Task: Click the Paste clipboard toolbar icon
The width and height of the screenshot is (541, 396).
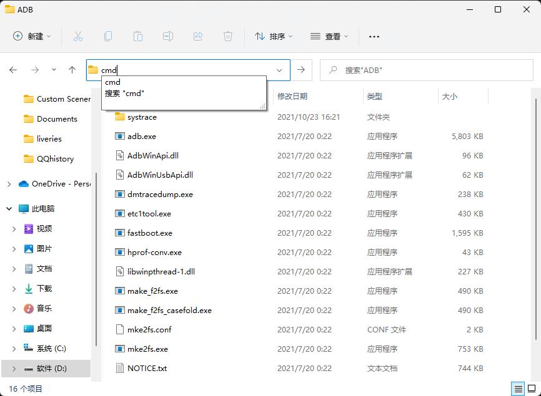Action: tap(138, 36)
